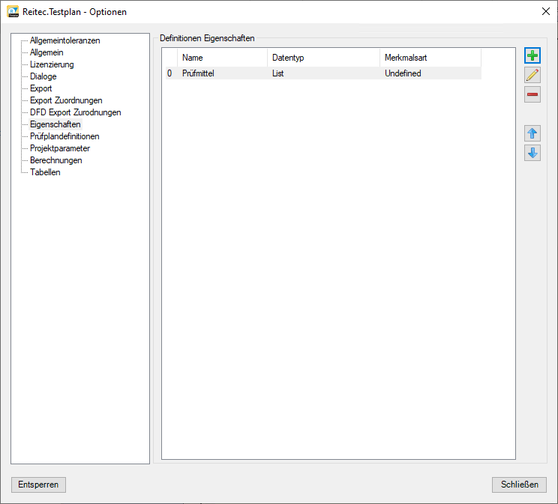The image size is (558, 504).
Task: Click the pencil edit property icon
Action: [532, 75]
